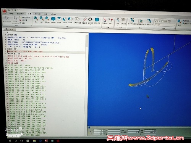Click the find next small icon

pos(184,24)
